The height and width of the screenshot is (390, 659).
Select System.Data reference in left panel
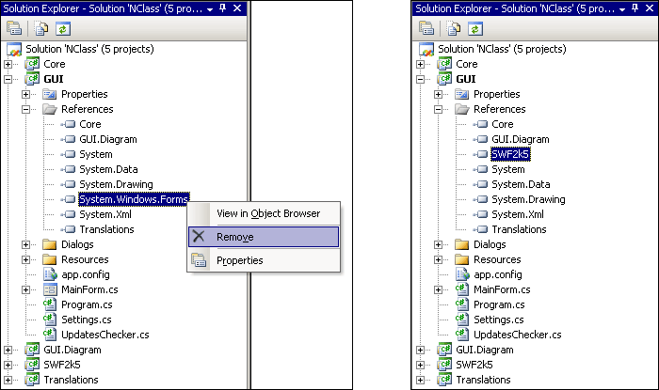pyautogui.click(x=108, y=169)
